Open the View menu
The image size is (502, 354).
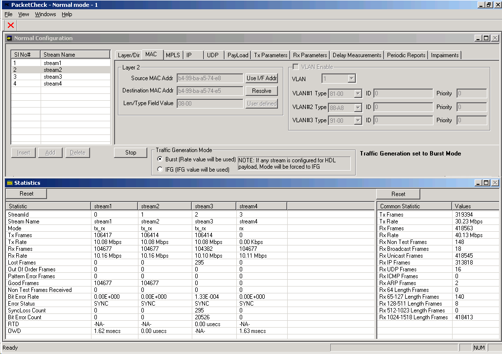point(23,14)
